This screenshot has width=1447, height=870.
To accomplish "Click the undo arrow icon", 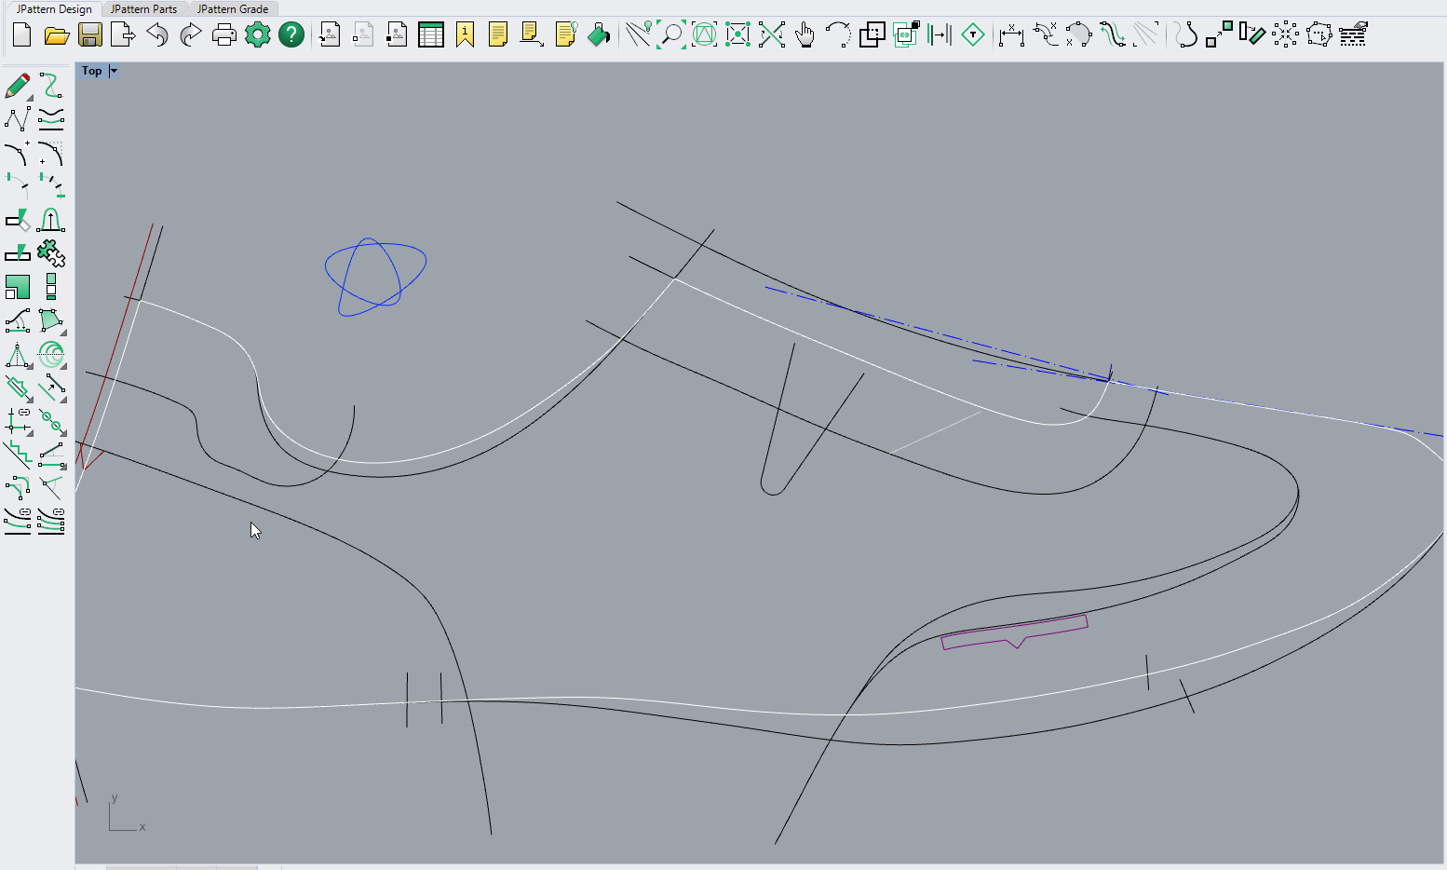I will tap(157, 35).
